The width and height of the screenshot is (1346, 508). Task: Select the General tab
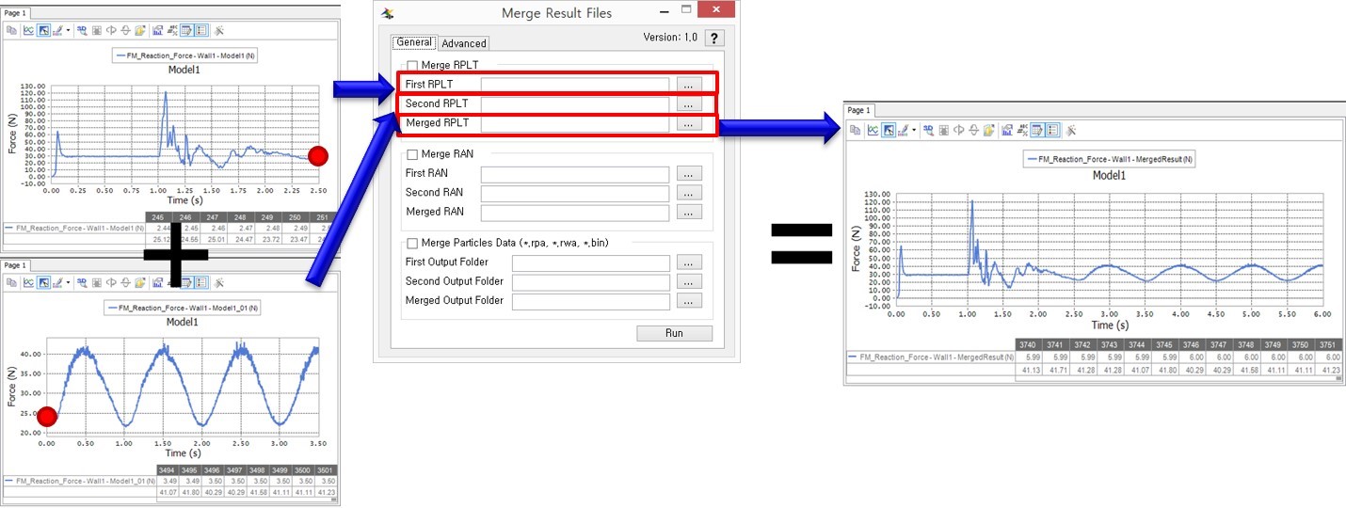point(414,42)
